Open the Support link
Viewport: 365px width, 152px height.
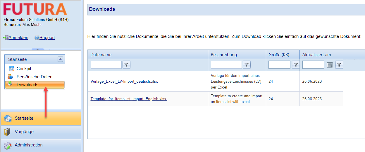tap(47, 38)
